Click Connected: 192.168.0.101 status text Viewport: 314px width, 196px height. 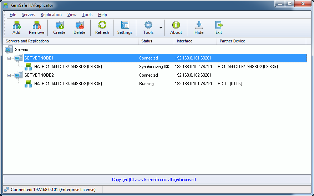pyautogui.click(x=53, y=189)
